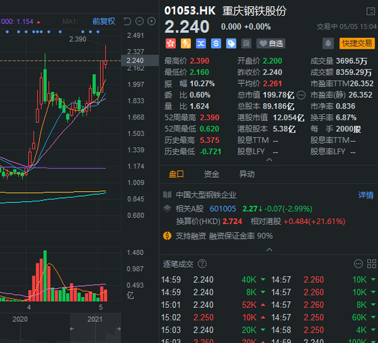378x343 pixels.
Task: Click the orange lightning level-2 quote icon
Action: click(x=186, y=43)
